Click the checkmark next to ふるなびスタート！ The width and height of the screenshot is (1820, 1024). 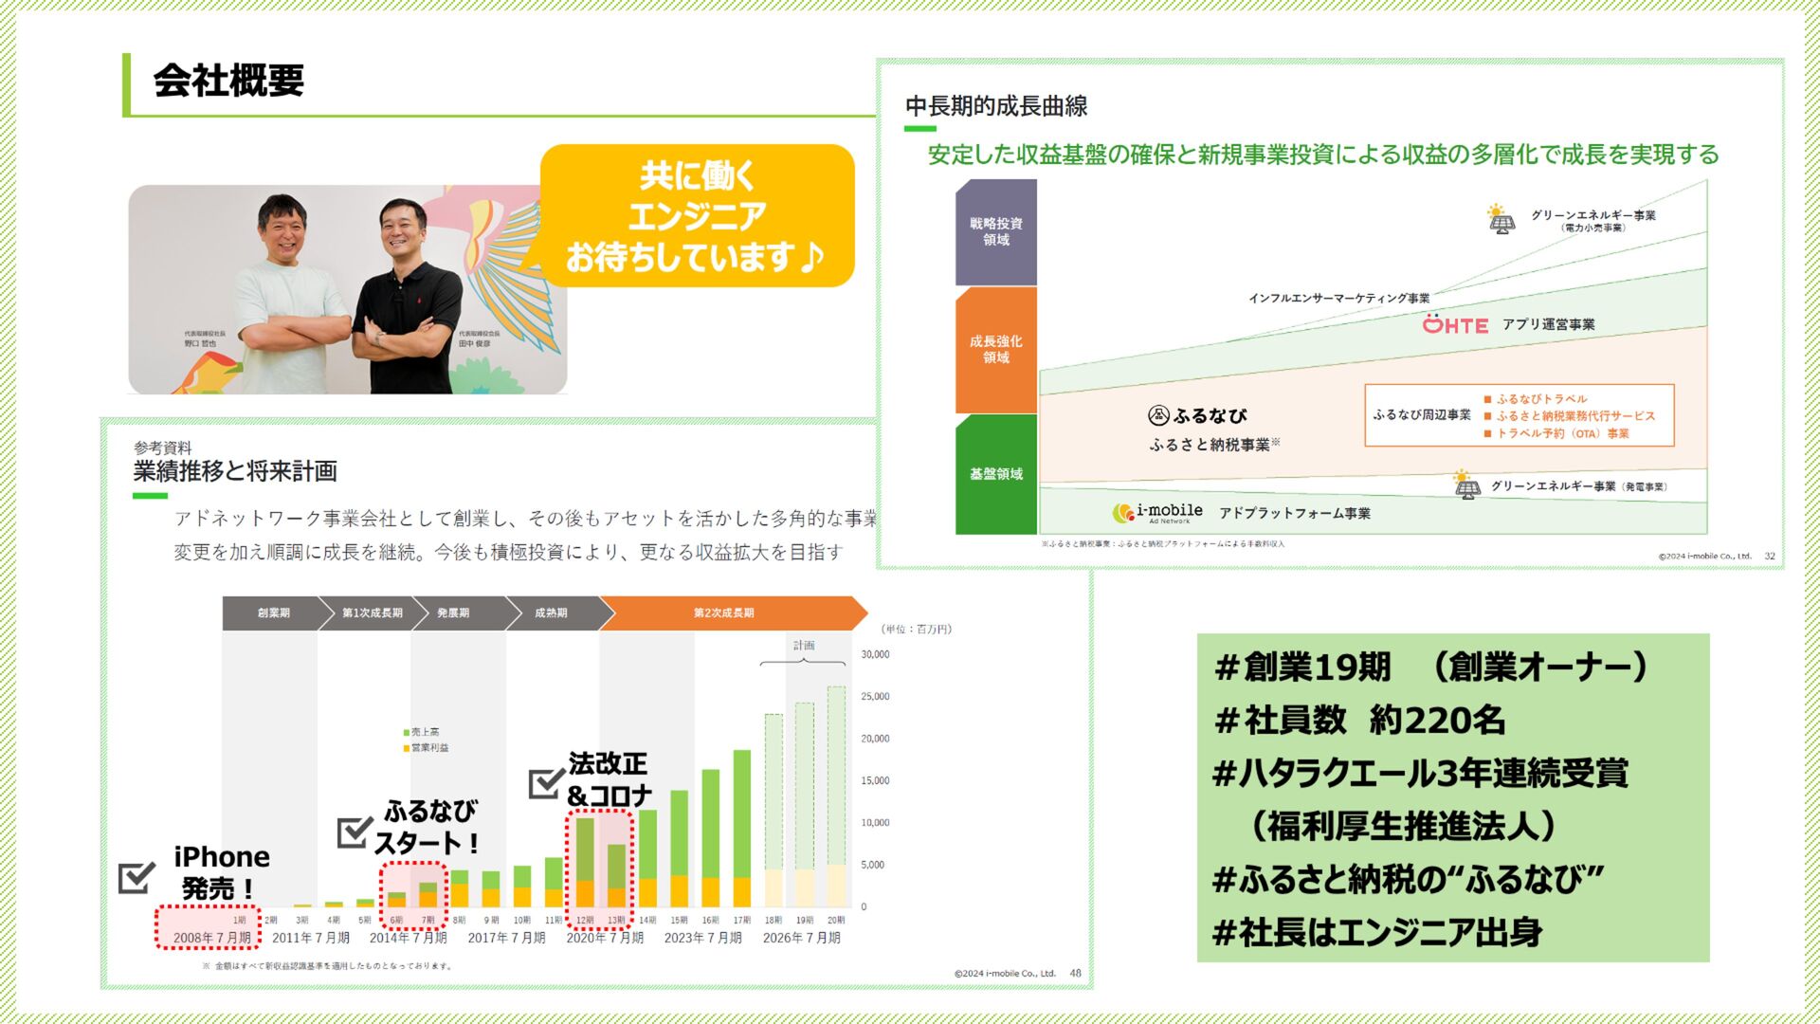tap(355, 832)
